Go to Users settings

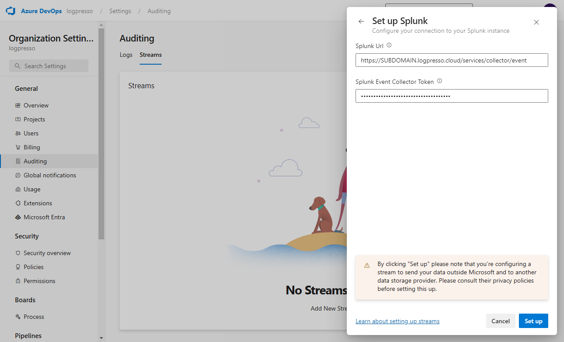tap(49, 133)
